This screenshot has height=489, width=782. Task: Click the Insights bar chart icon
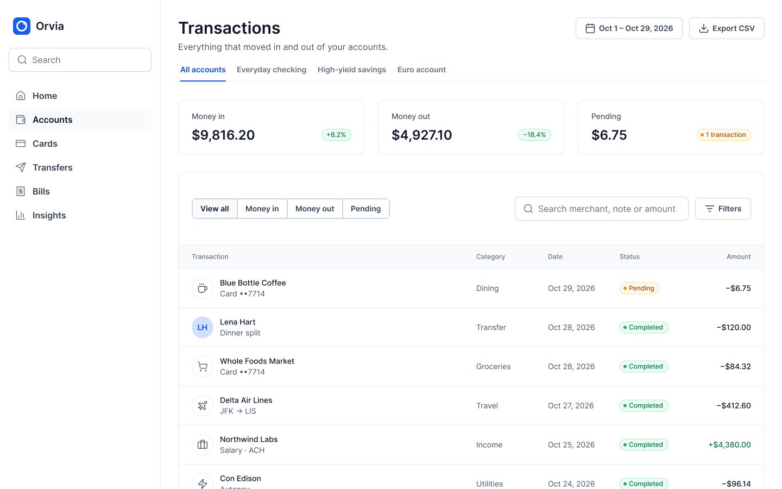point(21,215)
